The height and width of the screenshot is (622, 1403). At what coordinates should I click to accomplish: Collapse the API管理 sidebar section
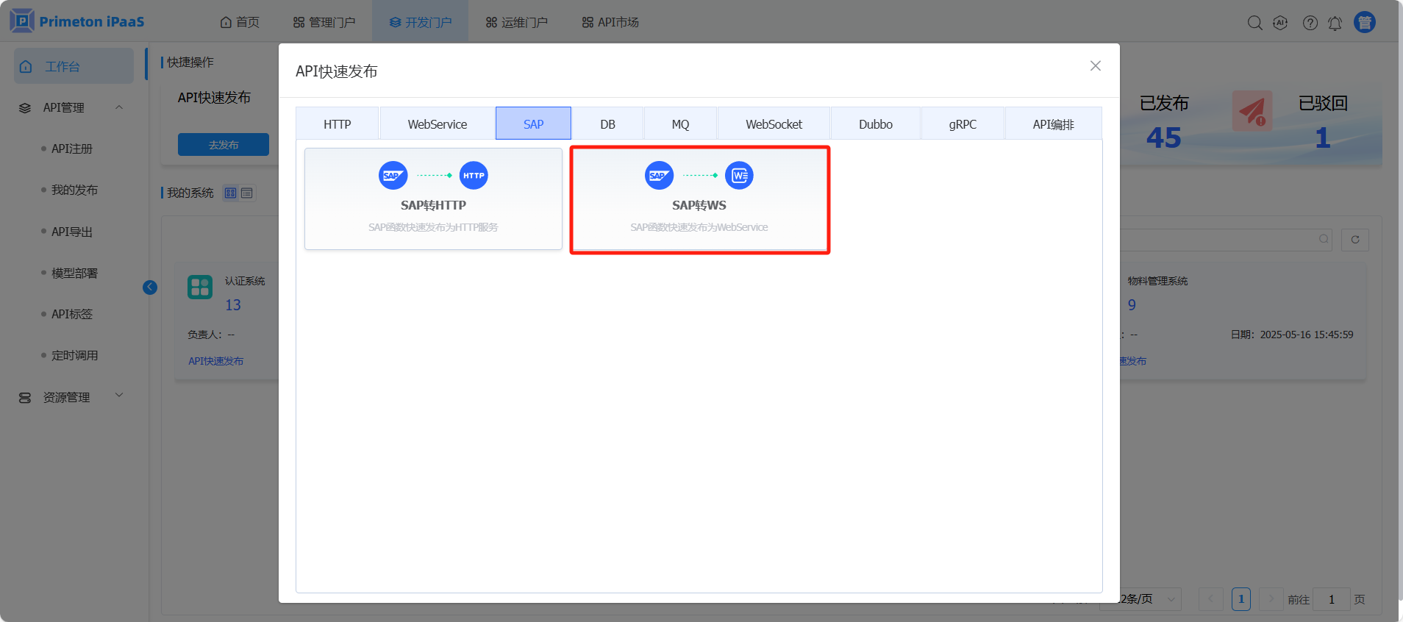pos(119,107)
